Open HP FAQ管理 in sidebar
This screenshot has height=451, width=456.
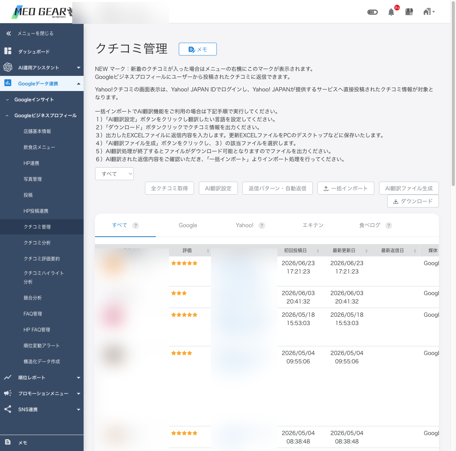coord(37,330)
